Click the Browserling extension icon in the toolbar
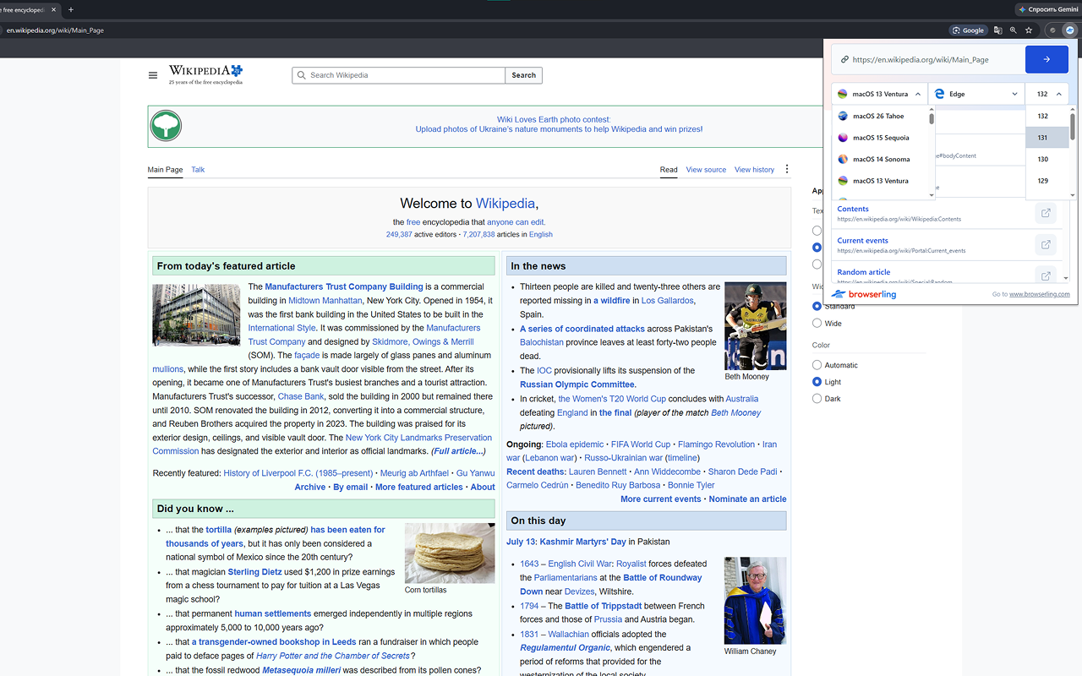Viewport: 1082px width, 676px height. (x=1069, y=30)
